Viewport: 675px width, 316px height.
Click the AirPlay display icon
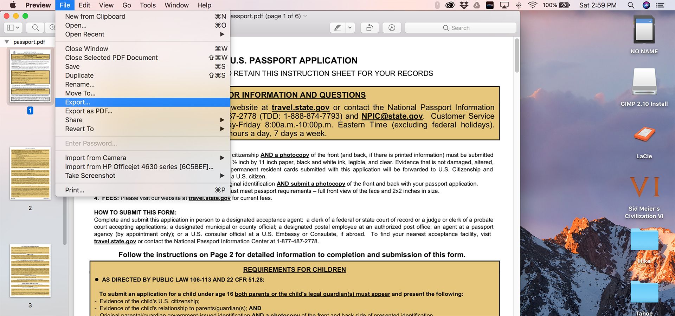click(x=504, y=5)
